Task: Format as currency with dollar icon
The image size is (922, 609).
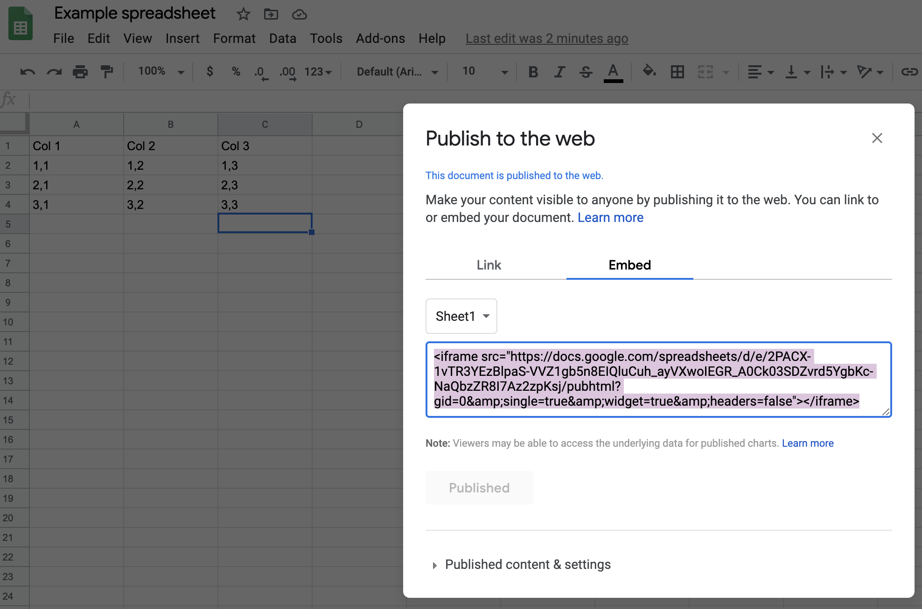Action: [x=210, y=71]
